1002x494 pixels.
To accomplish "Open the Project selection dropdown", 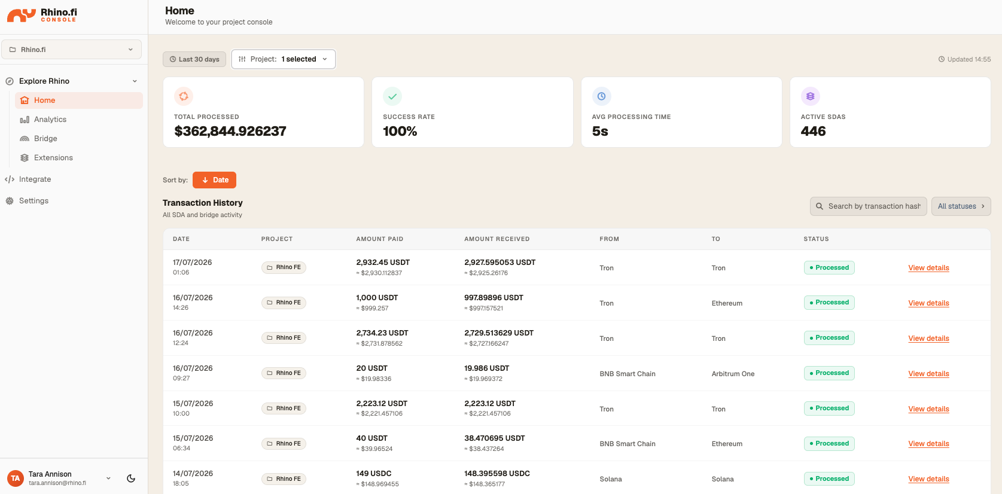I will pyautogui.click(x=284, y=59).
